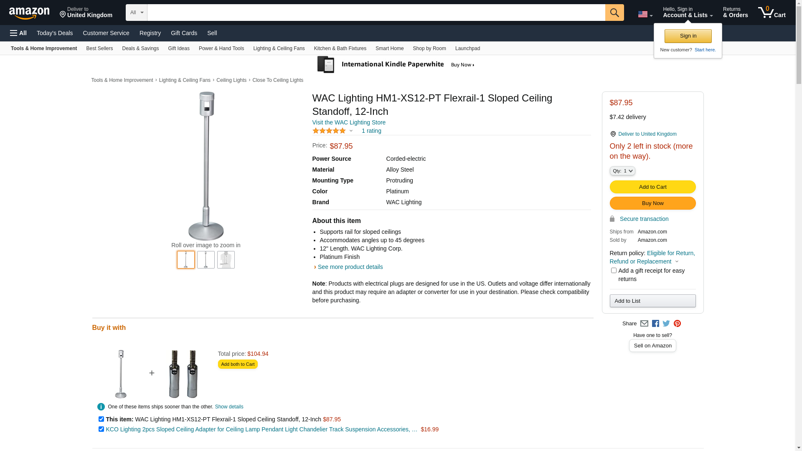Image resolution: width=802 pixels, height=451 pixels.
Task: Click the Add to Cart button
Action: [652, 187]
